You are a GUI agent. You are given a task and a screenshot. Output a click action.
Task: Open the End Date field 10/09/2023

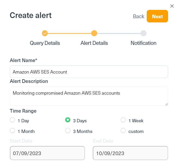[x=130, y=153]
